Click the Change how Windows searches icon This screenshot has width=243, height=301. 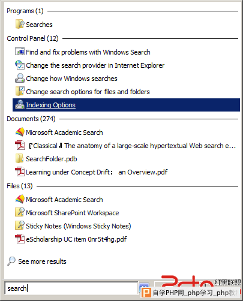[x=20, y=78]
